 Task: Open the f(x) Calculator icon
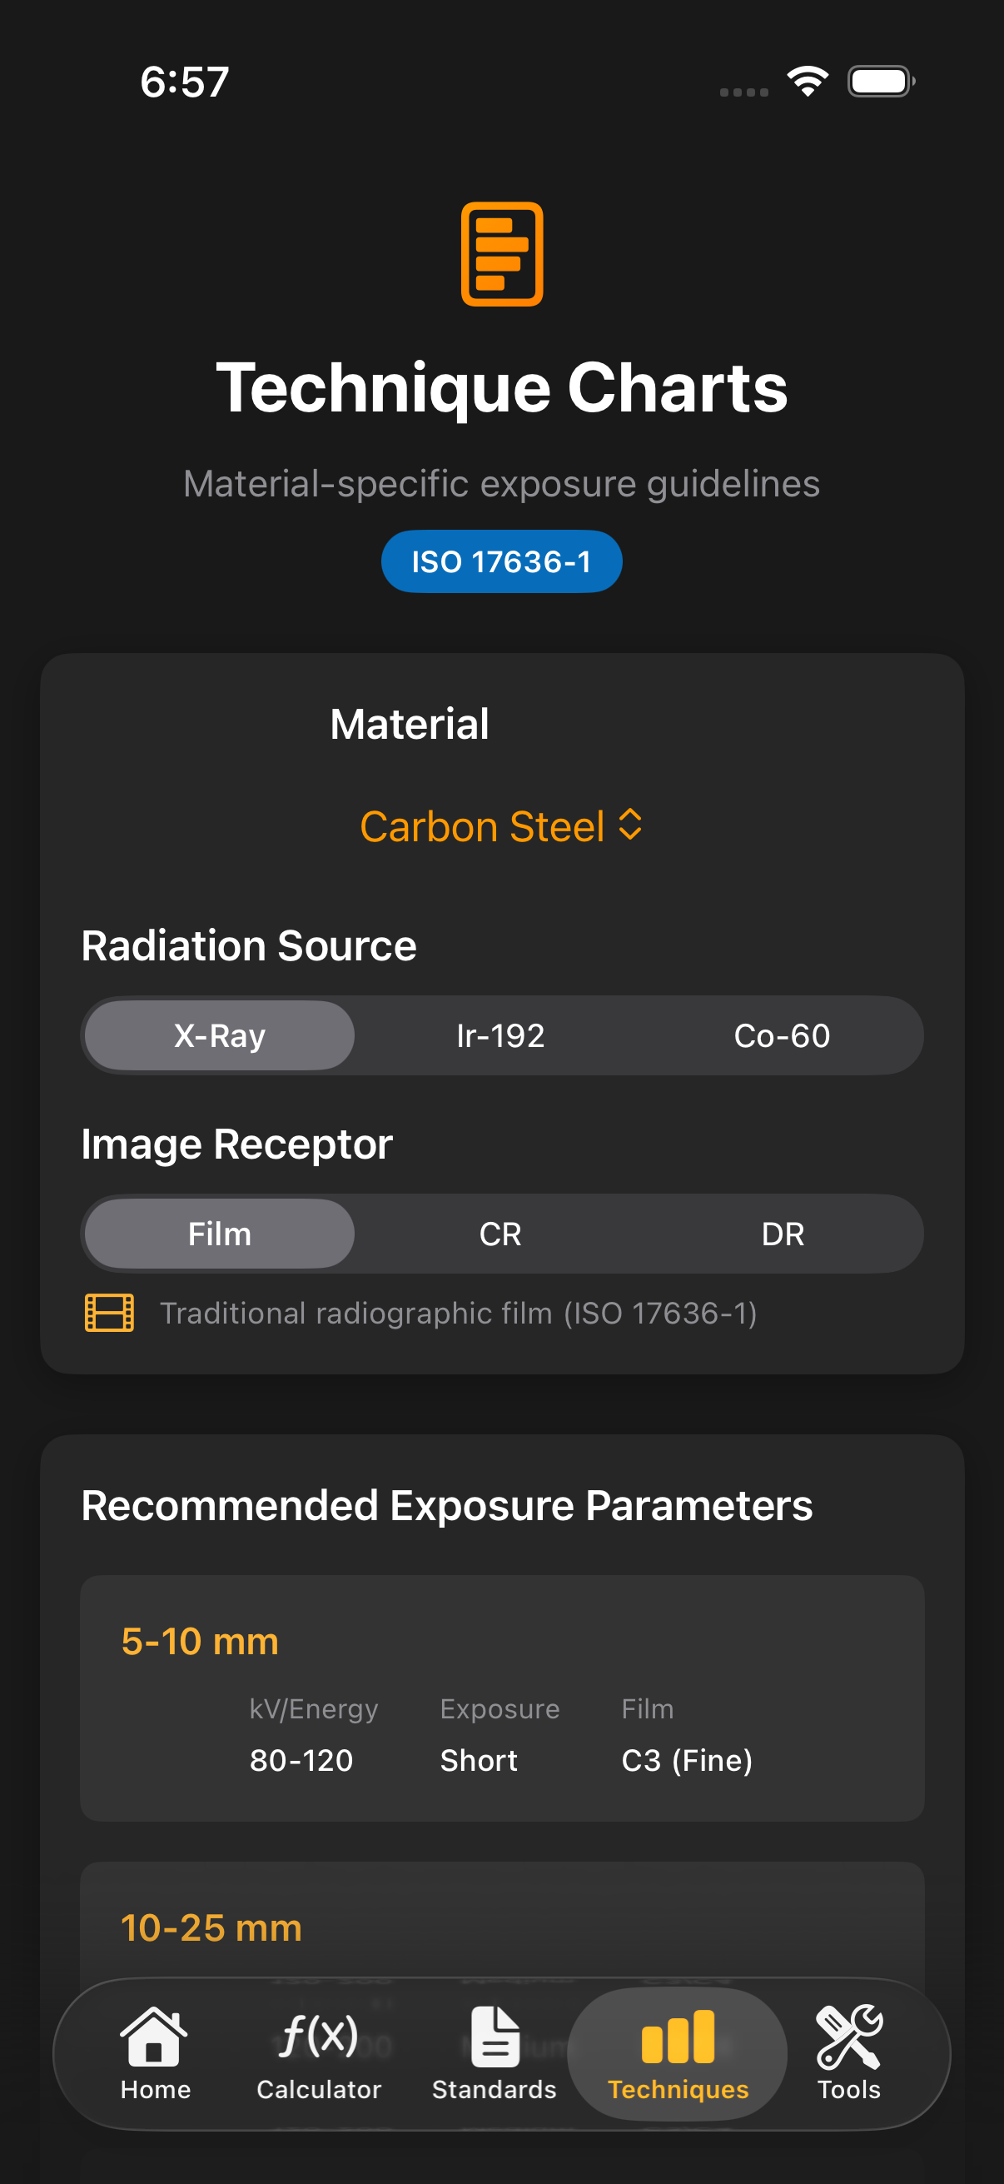click(319, 2037)
